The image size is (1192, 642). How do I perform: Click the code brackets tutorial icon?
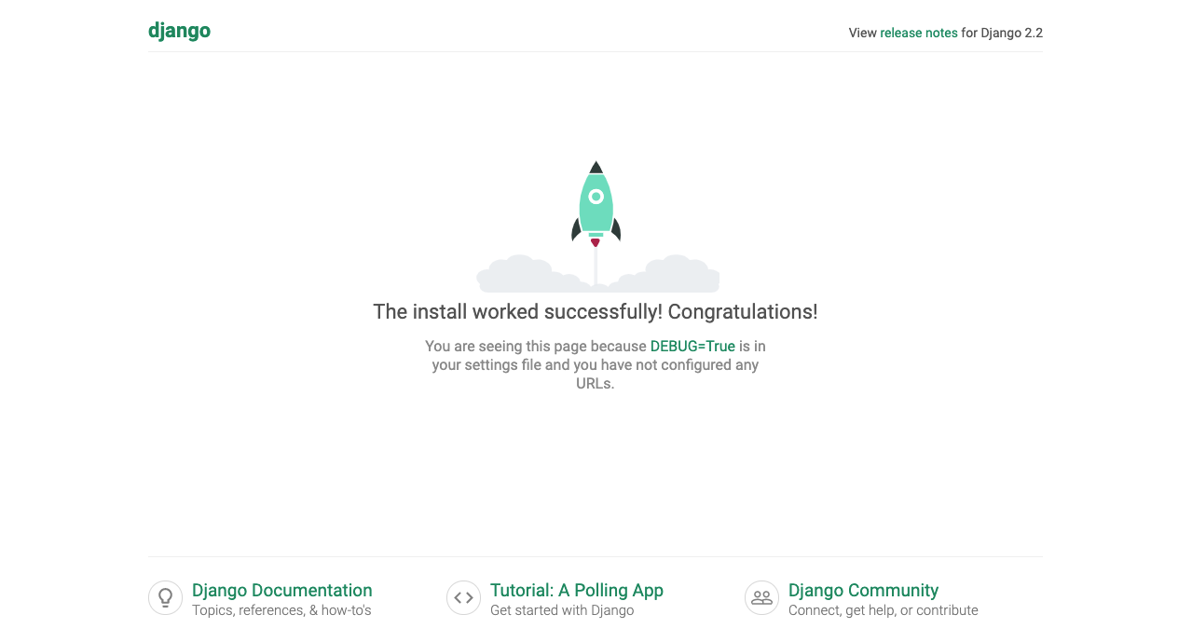(463, 597)
